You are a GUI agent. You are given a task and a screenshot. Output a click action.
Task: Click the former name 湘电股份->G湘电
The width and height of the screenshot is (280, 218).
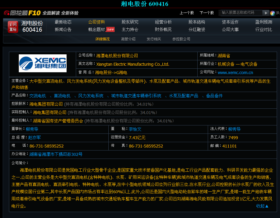tap(111, 73)
